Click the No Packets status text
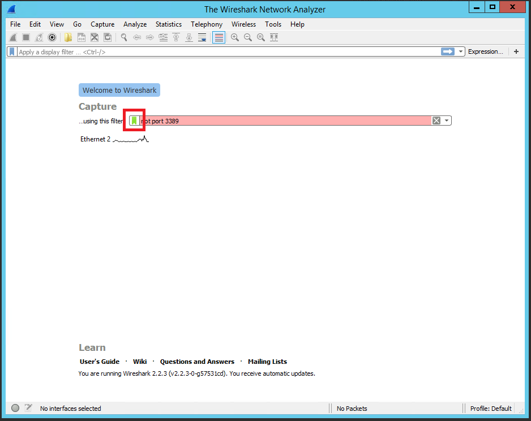The height and width of the screenshot is (421, 531). pos(352,409)
